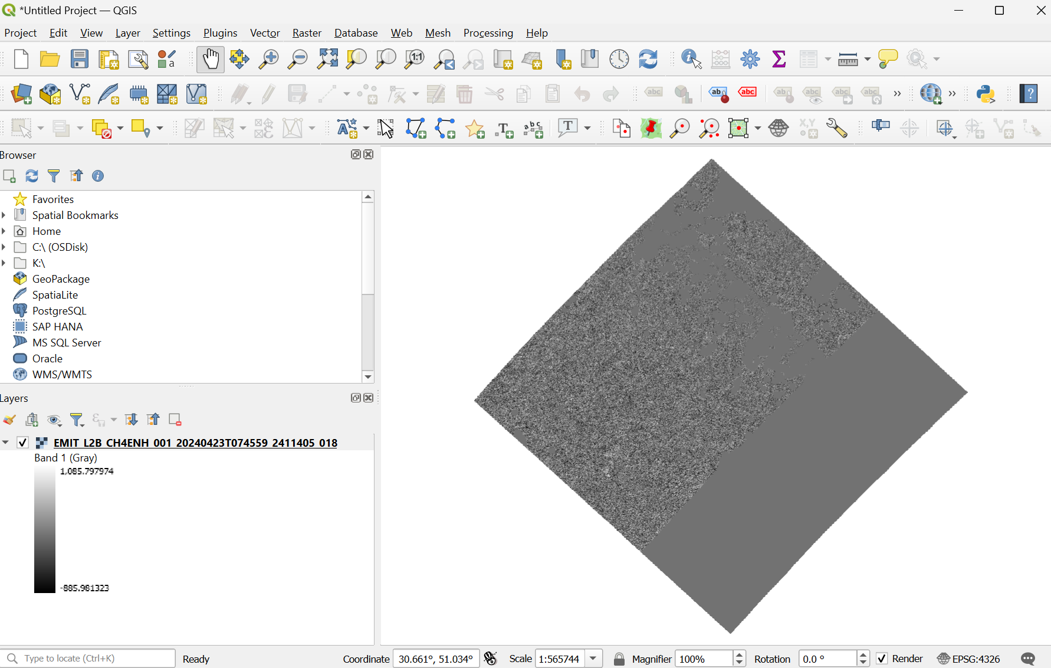Image resolution: width=1051 pixels, height=668 pixels.
Task: Open the Processing menu
Action: click(488, 33)
